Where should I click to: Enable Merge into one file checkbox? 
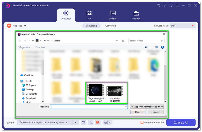[142, 122]
